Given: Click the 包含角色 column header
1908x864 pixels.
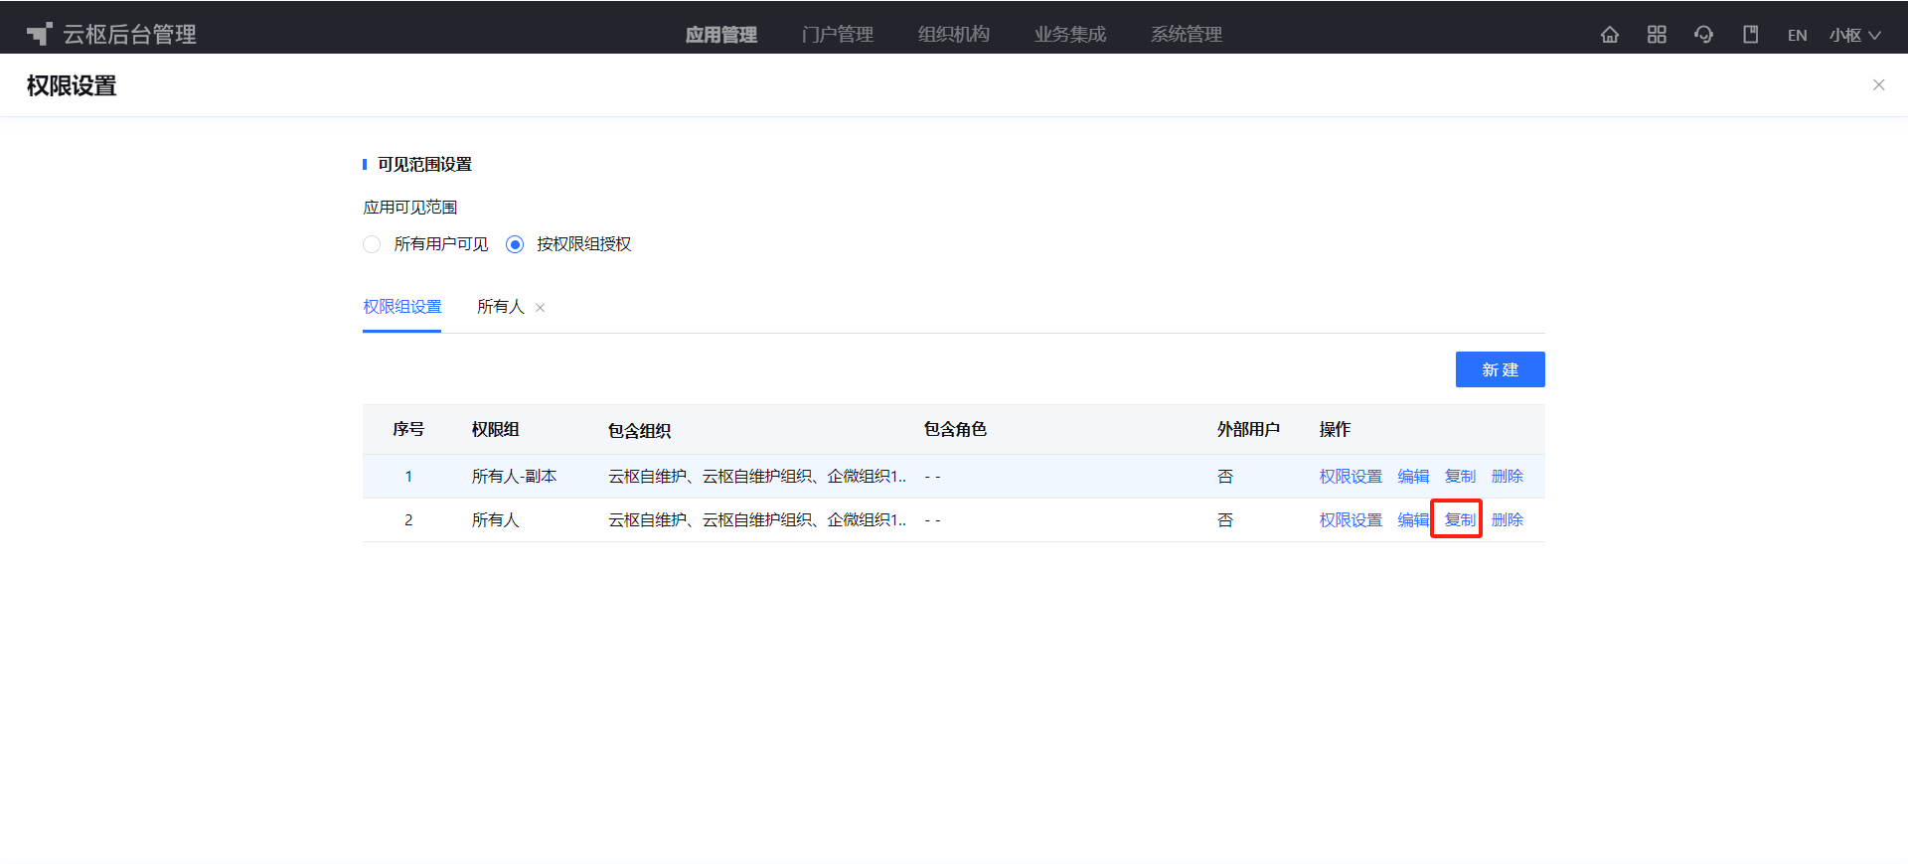Looking at the screenshot, I should coord(955,429).
